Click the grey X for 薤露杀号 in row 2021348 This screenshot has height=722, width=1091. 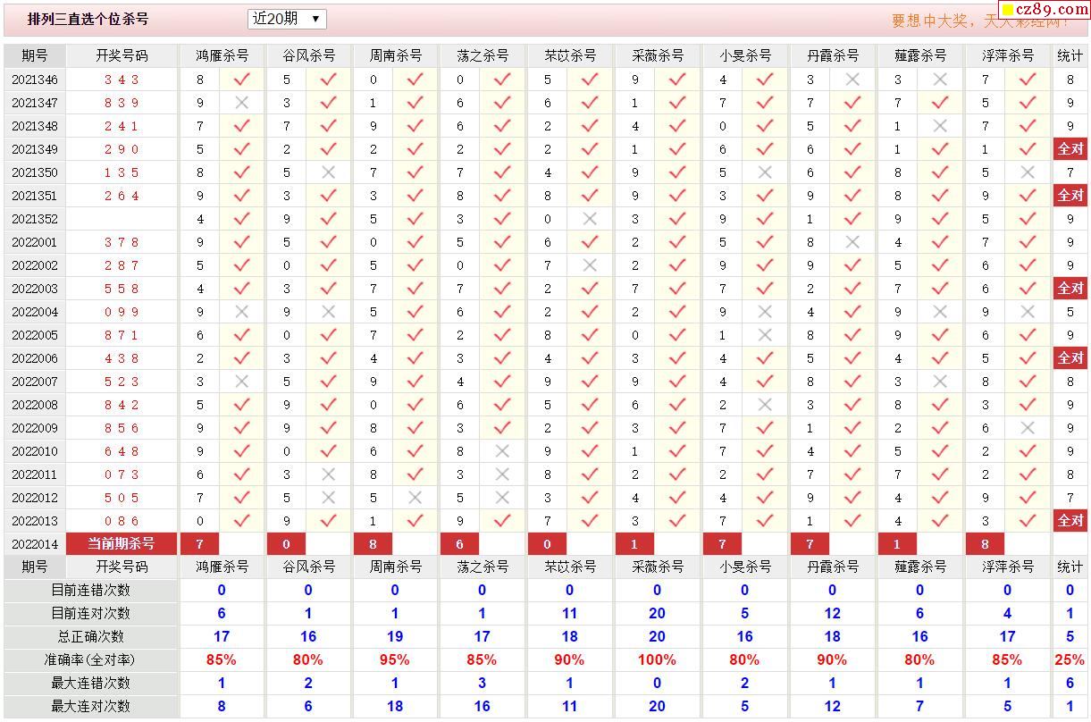(940, 126)
